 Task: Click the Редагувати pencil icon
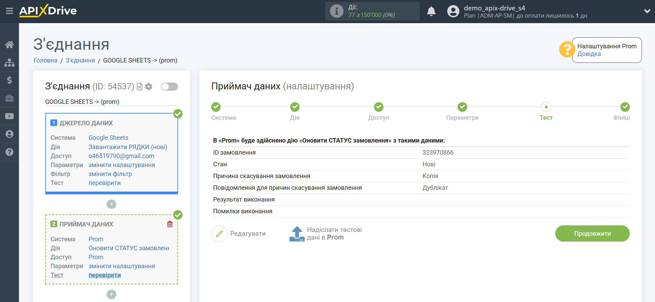tap(219, 234)
